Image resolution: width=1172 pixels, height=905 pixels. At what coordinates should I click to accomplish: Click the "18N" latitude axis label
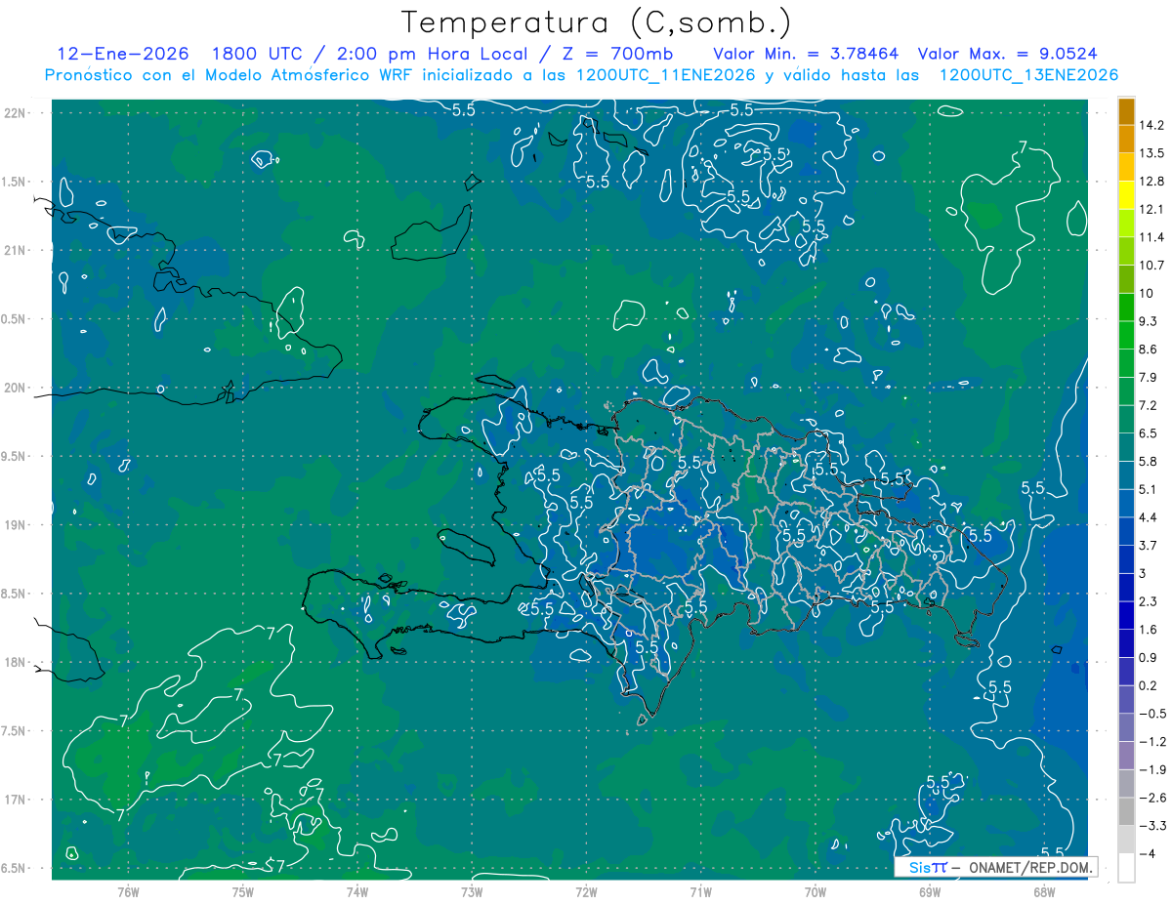point(14,662)
